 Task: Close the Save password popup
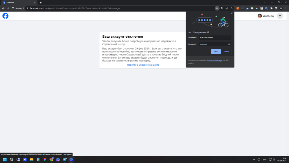point(232,13)
